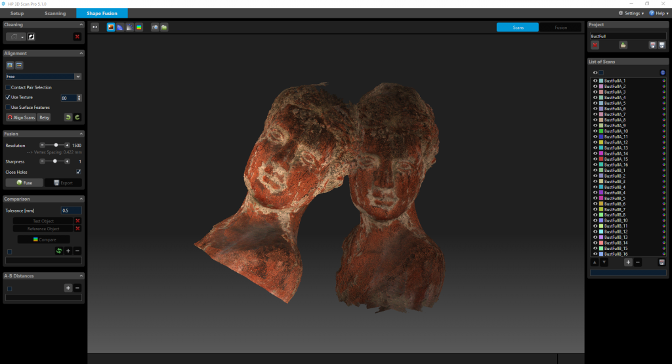
Task: Click the screenshot camera icon in viewport toolbar
Action: (x=155, y=27)
